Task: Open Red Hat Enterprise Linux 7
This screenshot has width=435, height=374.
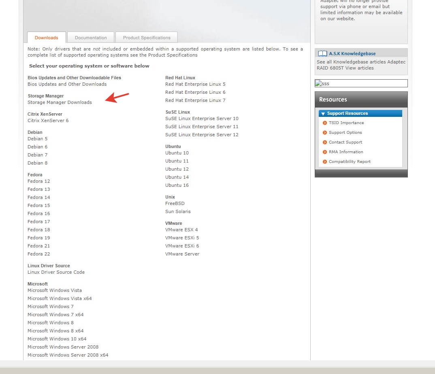Action: pyautogui.click(x=195, y=100)
